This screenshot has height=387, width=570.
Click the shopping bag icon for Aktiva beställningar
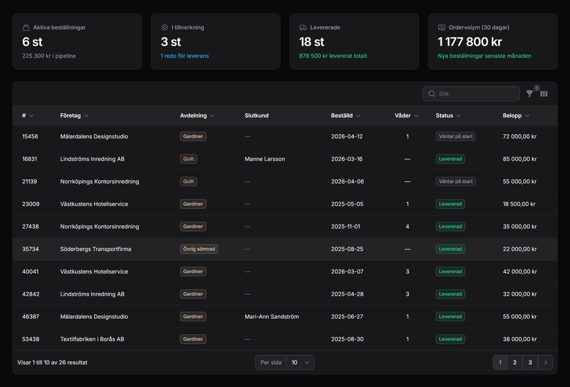click(26, 27)
